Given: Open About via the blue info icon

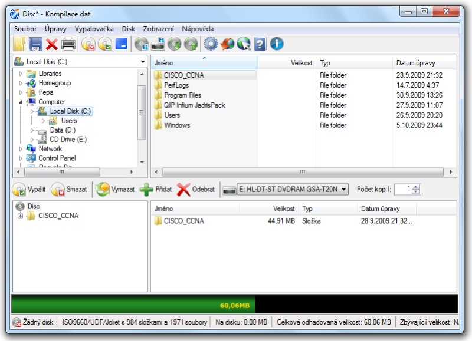Looking at the screenshot, I should point(277,44).
